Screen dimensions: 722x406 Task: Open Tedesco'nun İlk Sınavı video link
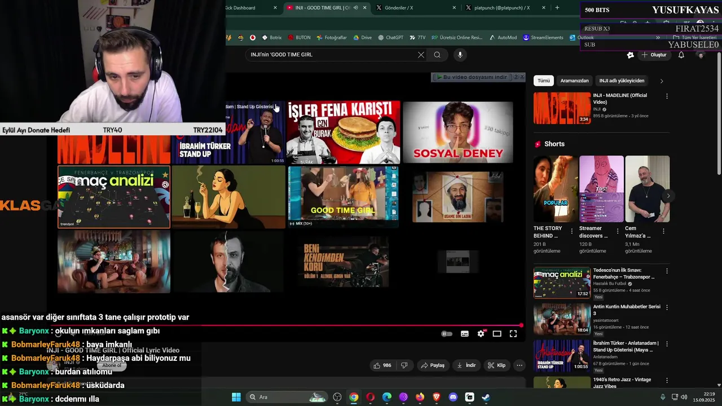tap(623, 273)
